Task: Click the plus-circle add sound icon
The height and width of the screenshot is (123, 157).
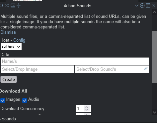Action: tap(142, 6)
